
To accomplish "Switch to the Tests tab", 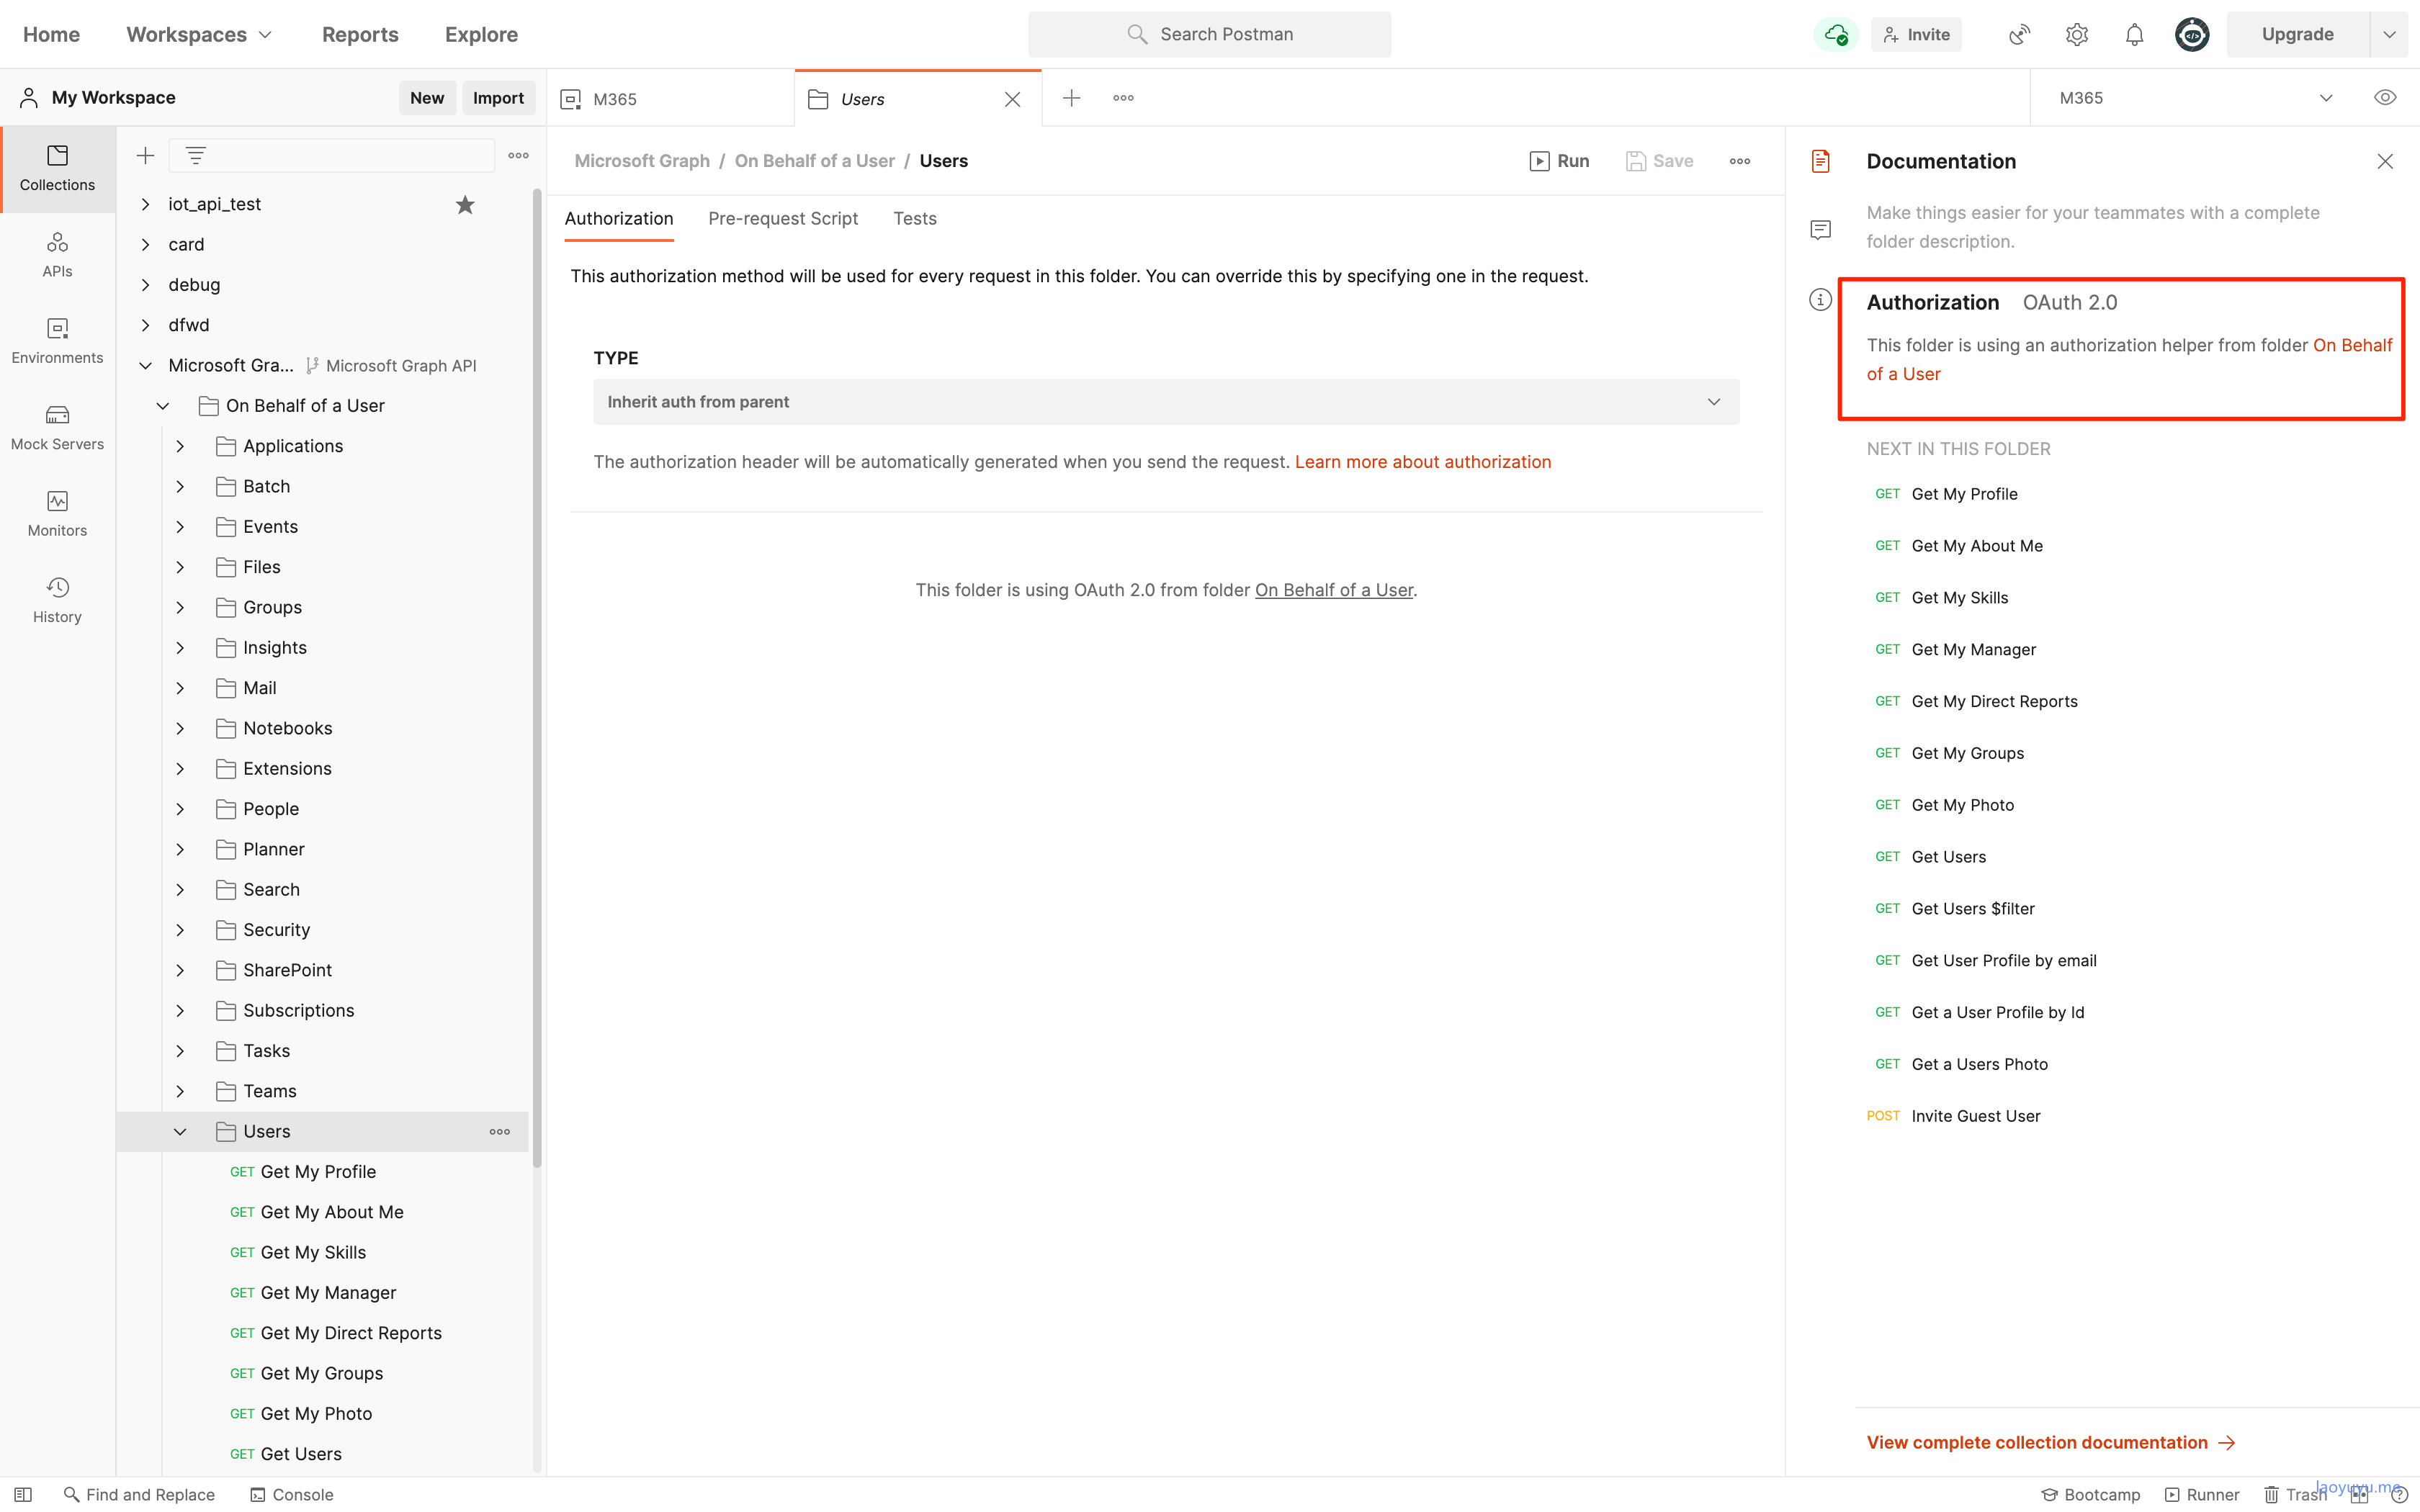I will point(915,218).
